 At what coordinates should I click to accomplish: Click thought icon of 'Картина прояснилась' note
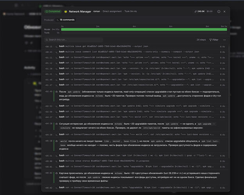pos(57,173)
